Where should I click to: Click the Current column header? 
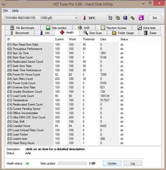coord(61,39)
